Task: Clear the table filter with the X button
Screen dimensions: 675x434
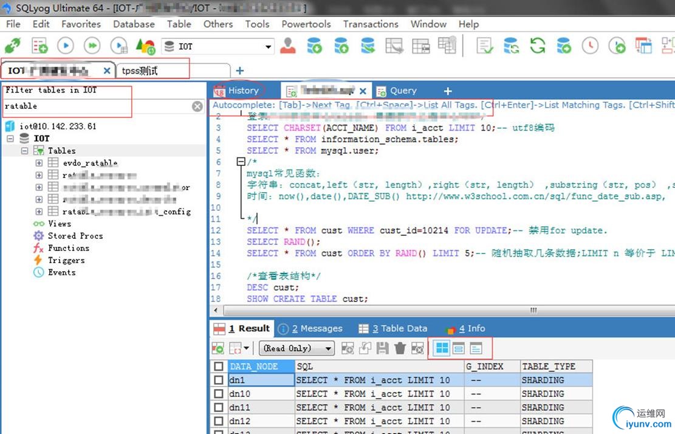Action: tap(197, 106)
